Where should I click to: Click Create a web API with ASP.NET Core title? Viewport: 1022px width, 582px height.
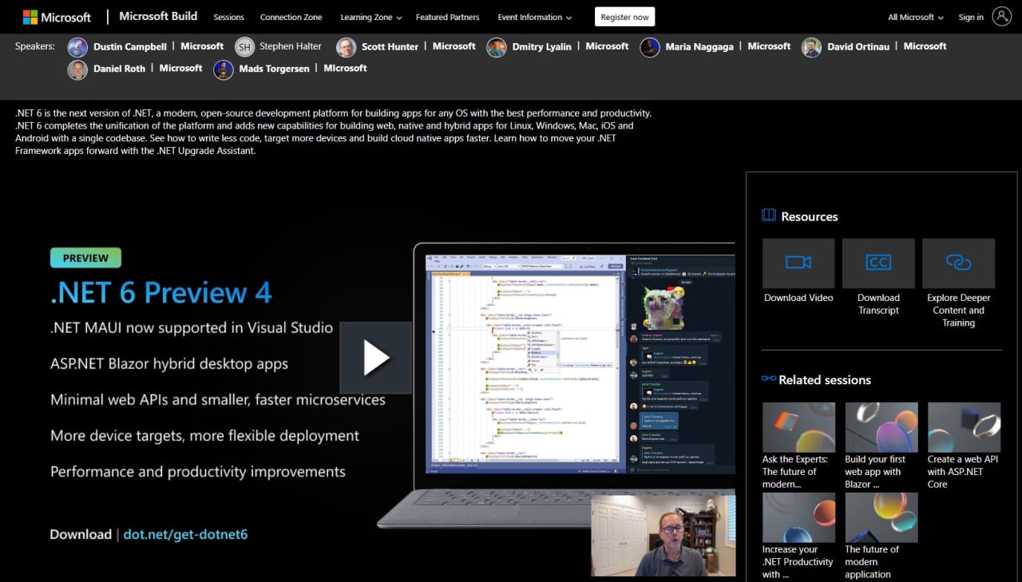coord(963,472)
